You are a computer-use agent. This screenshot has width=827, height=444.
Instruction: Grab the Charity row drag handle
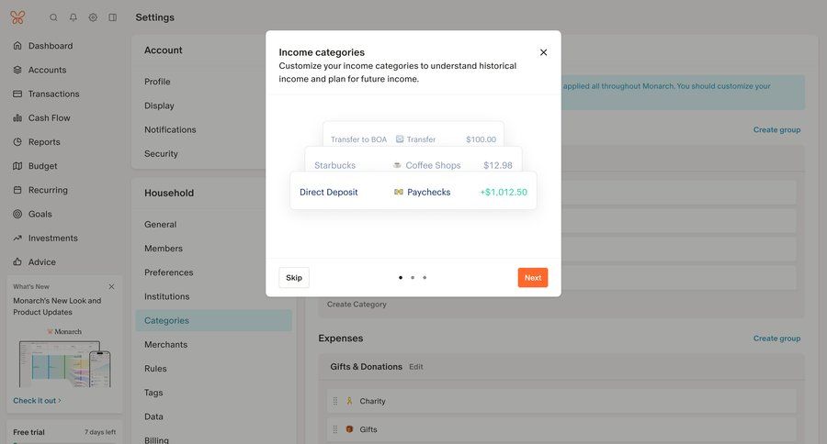pos(334,401)
